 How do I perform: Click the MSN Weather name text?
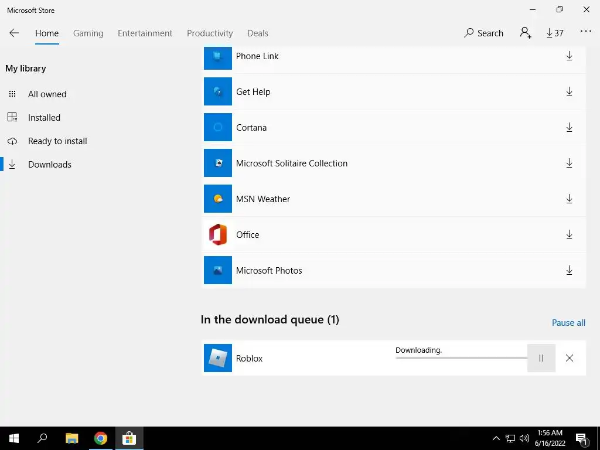click(x=263, y=199)
